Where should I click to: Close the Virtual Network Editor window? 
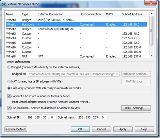pos(151,3)
